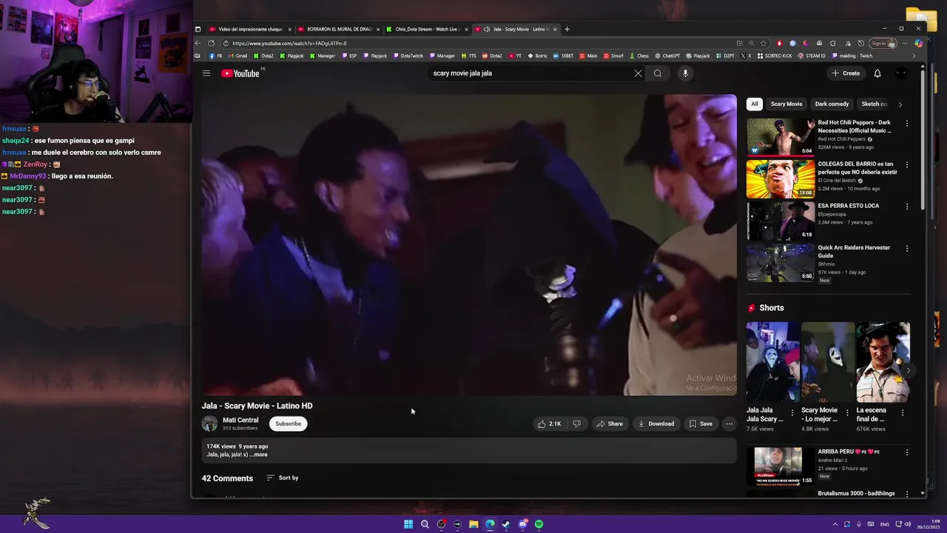This screenshot has width=947, height=533.
Task: Open the Windows Start menu
Action: 408,524
